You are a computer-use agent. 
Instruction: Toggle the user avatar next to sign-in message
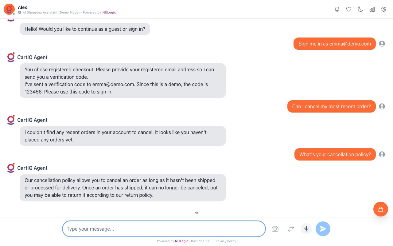coord(382,44)
